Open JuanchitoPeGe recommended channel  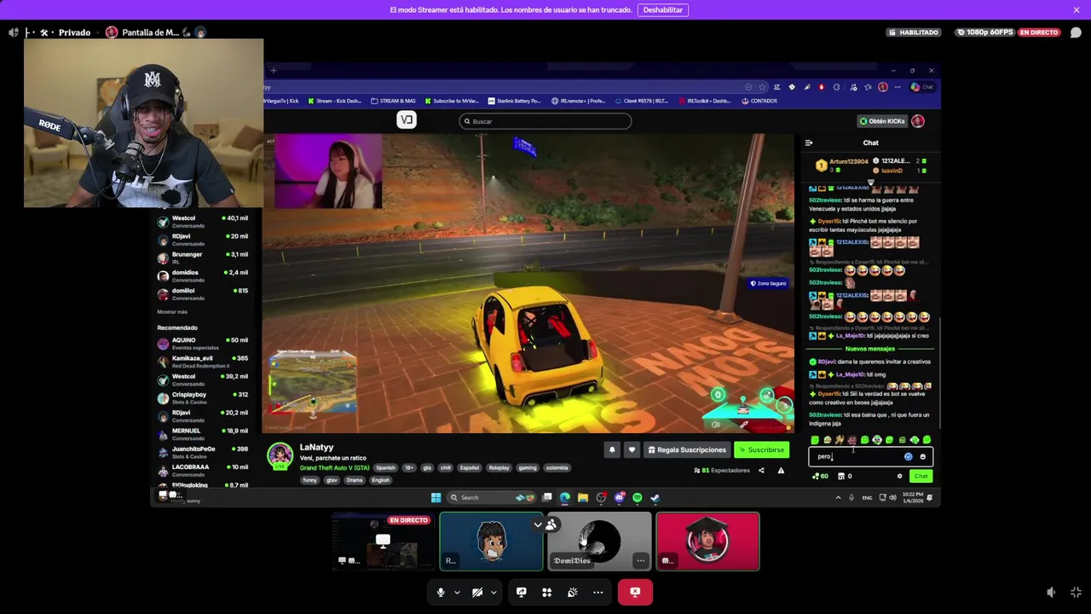click(x=203, y=452)
